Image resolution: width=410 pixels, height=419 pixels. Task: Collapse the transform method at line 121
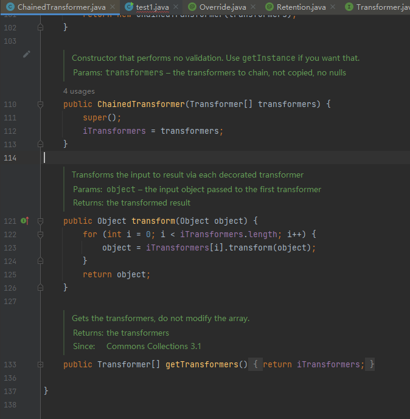tap(41, 221)
